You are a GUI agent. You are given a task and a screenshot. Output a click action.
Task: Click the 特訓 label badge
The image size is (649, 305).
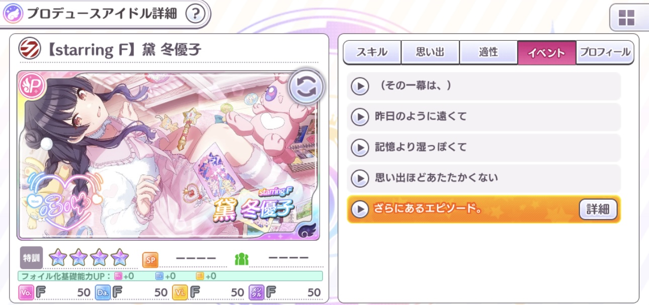pyautogui.click(x=31, y=258)
